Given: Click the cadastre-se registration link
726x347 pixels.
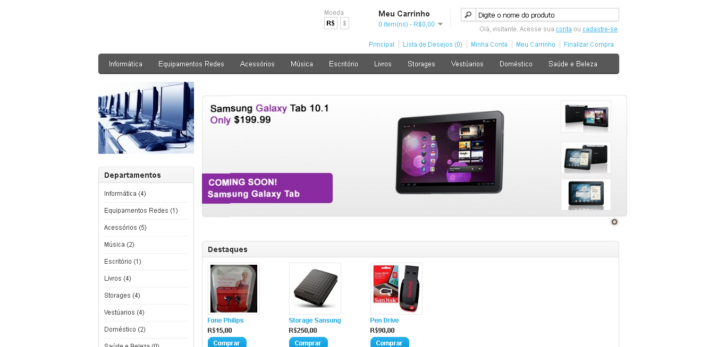Looking at the screenshot, I should tap(600, 29).
